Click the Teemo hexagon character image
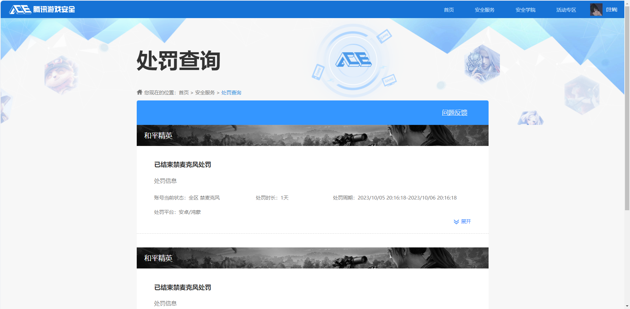 click(61, 75)
